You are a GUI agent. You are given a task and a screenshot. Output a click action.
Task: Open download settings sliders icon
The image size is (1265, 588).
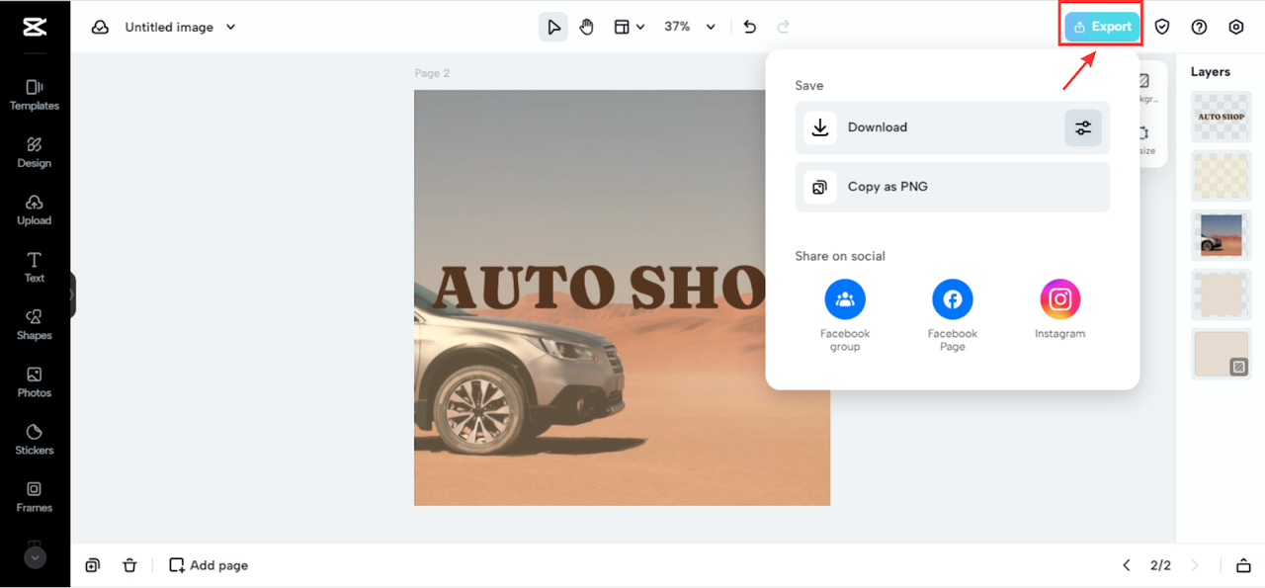coord(1083,127)
